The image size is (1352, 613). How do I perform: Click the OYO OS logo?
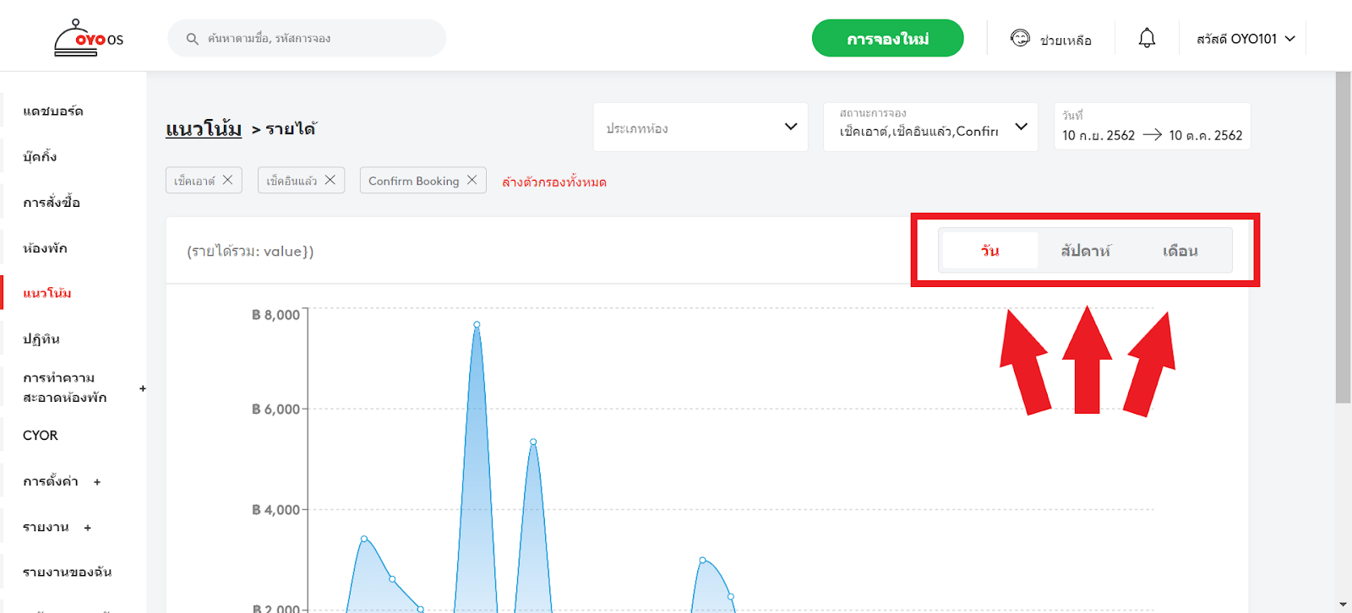(x=89, y=38)
